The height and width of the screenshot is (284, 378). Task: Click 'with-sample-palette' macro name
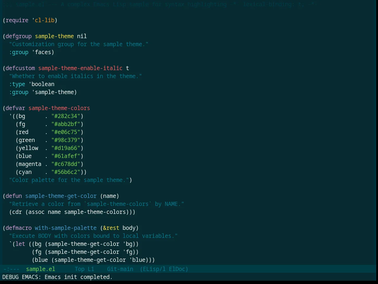pos(66,228)
